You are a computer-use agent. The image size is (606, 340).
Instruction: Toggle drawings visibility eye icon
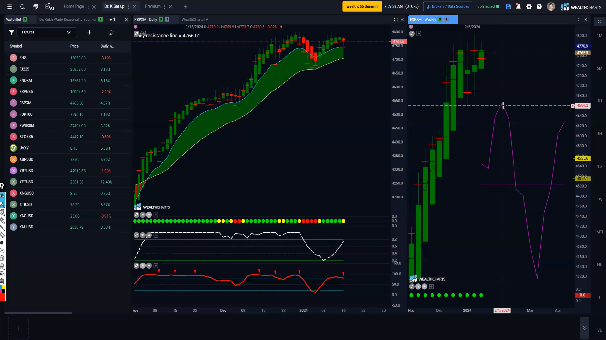pos(2,196)
